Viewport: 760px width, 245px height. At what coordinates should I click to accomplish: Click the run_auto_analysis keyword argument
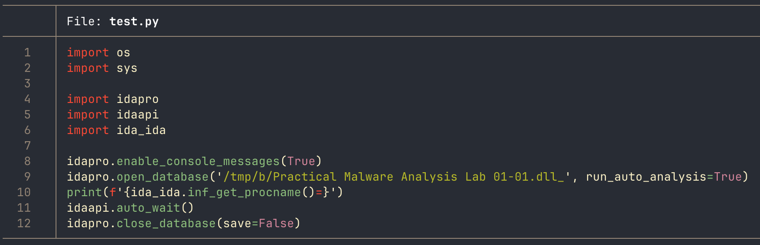[646, 177]
